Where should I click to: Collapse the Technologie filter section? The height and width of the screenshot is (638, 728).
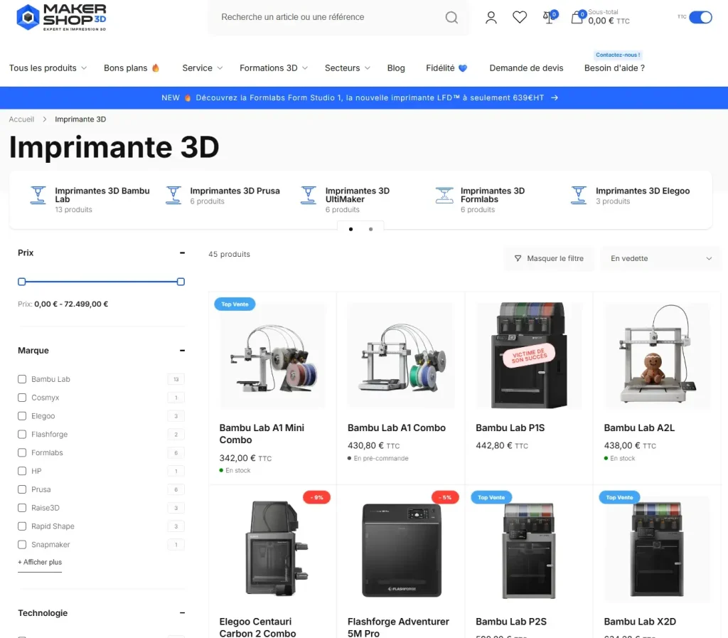182,613
